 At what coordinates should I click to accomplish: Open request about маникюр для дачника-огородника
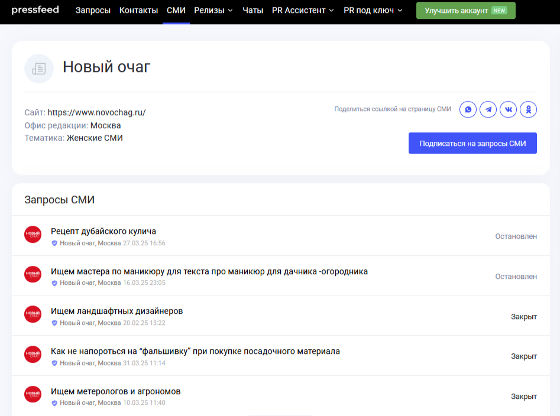pos(209,271)
